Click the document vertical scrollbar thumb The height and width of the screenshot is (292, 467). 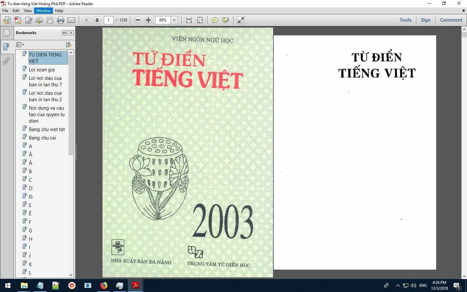(464, 34)
